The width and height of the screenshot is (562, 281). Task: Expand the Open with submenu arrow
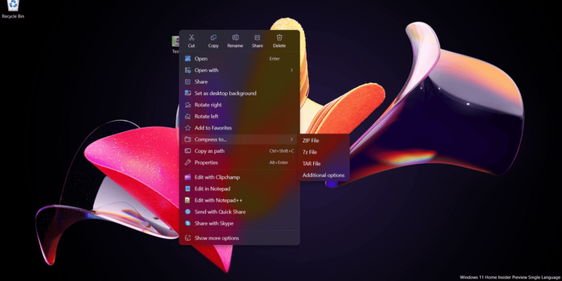(291, 70)
